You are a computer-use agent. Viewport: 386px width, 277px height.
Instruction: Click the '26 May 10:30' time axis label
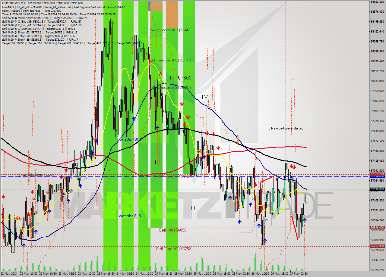260,274
